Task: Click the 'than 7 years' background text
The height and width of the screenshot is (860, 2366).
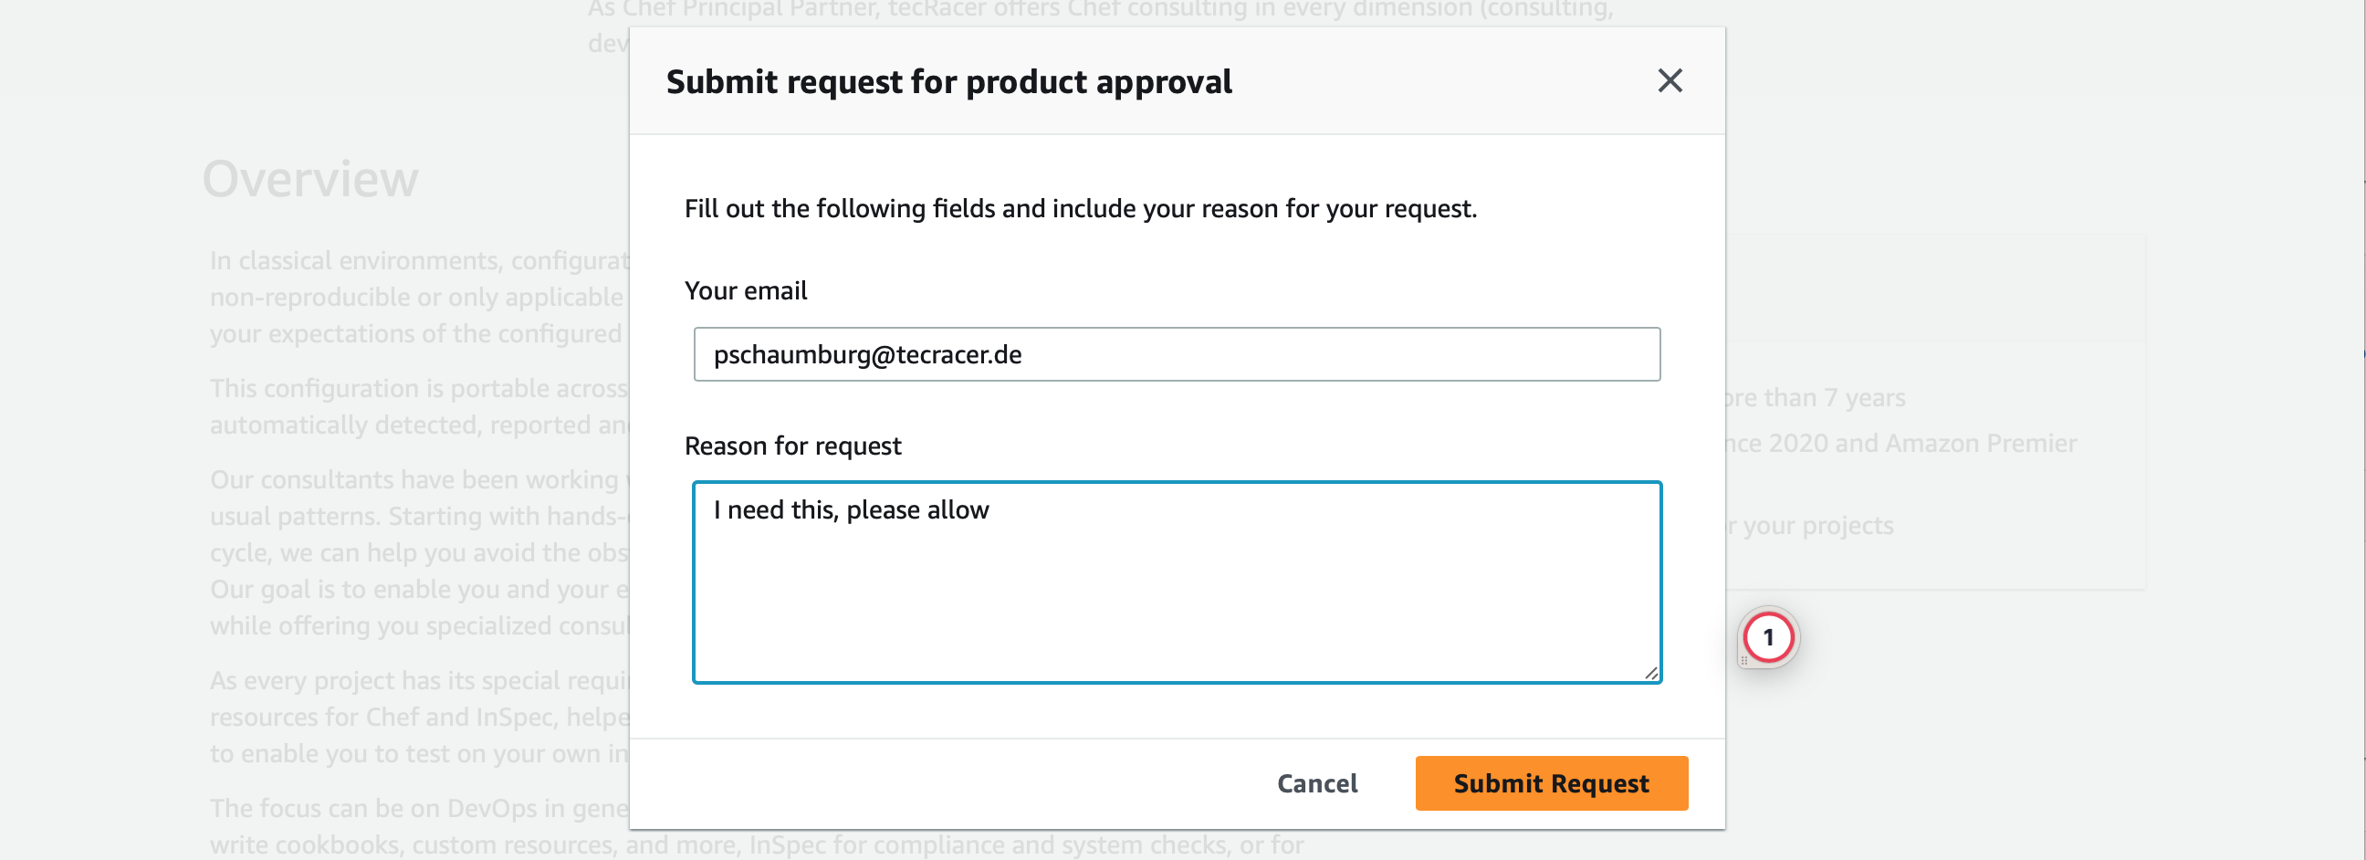Action: click(x=1834, y=398)
